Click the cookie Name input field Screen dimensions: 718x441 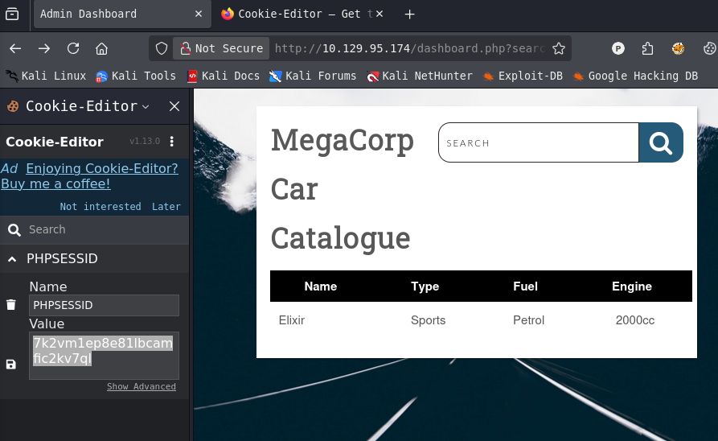tap(104, 305)
